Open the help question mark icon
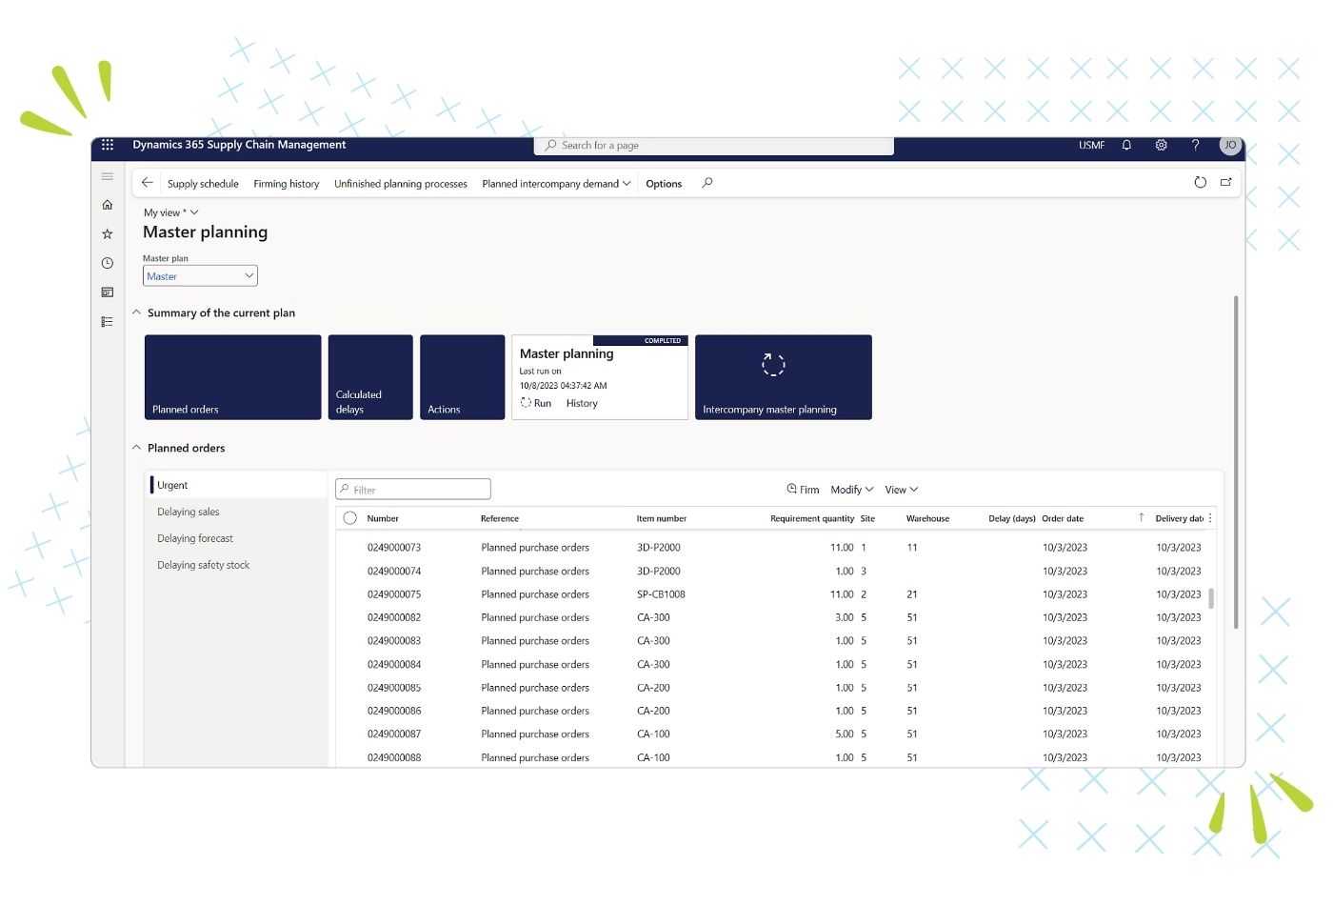The height and width of the screenshot is (905, 1333). tap(1195, 145)
